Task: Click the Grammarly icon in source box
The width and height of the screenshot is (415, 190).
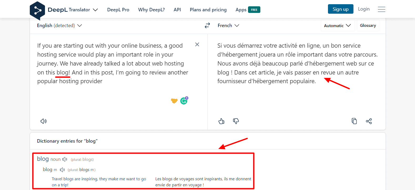Action: point(184,101)
